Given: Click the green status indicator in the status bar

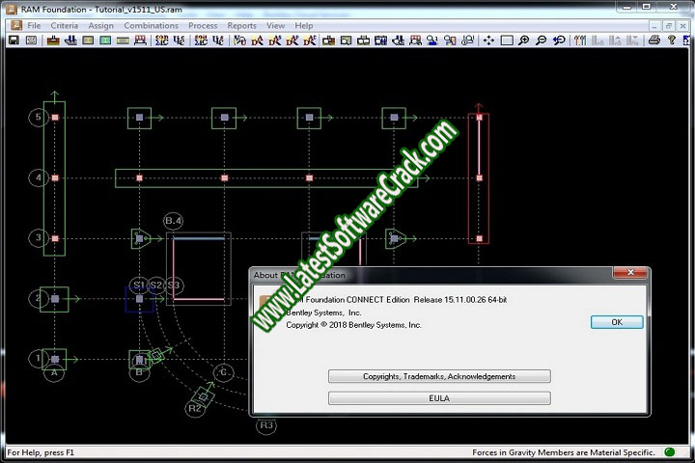Looking at the screenshot, I should click(670, 452).
